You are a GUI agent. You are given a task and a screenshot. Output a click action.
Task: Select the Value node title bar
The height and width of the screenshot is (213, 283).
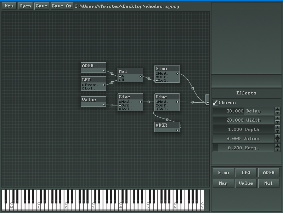click(93, 100)
